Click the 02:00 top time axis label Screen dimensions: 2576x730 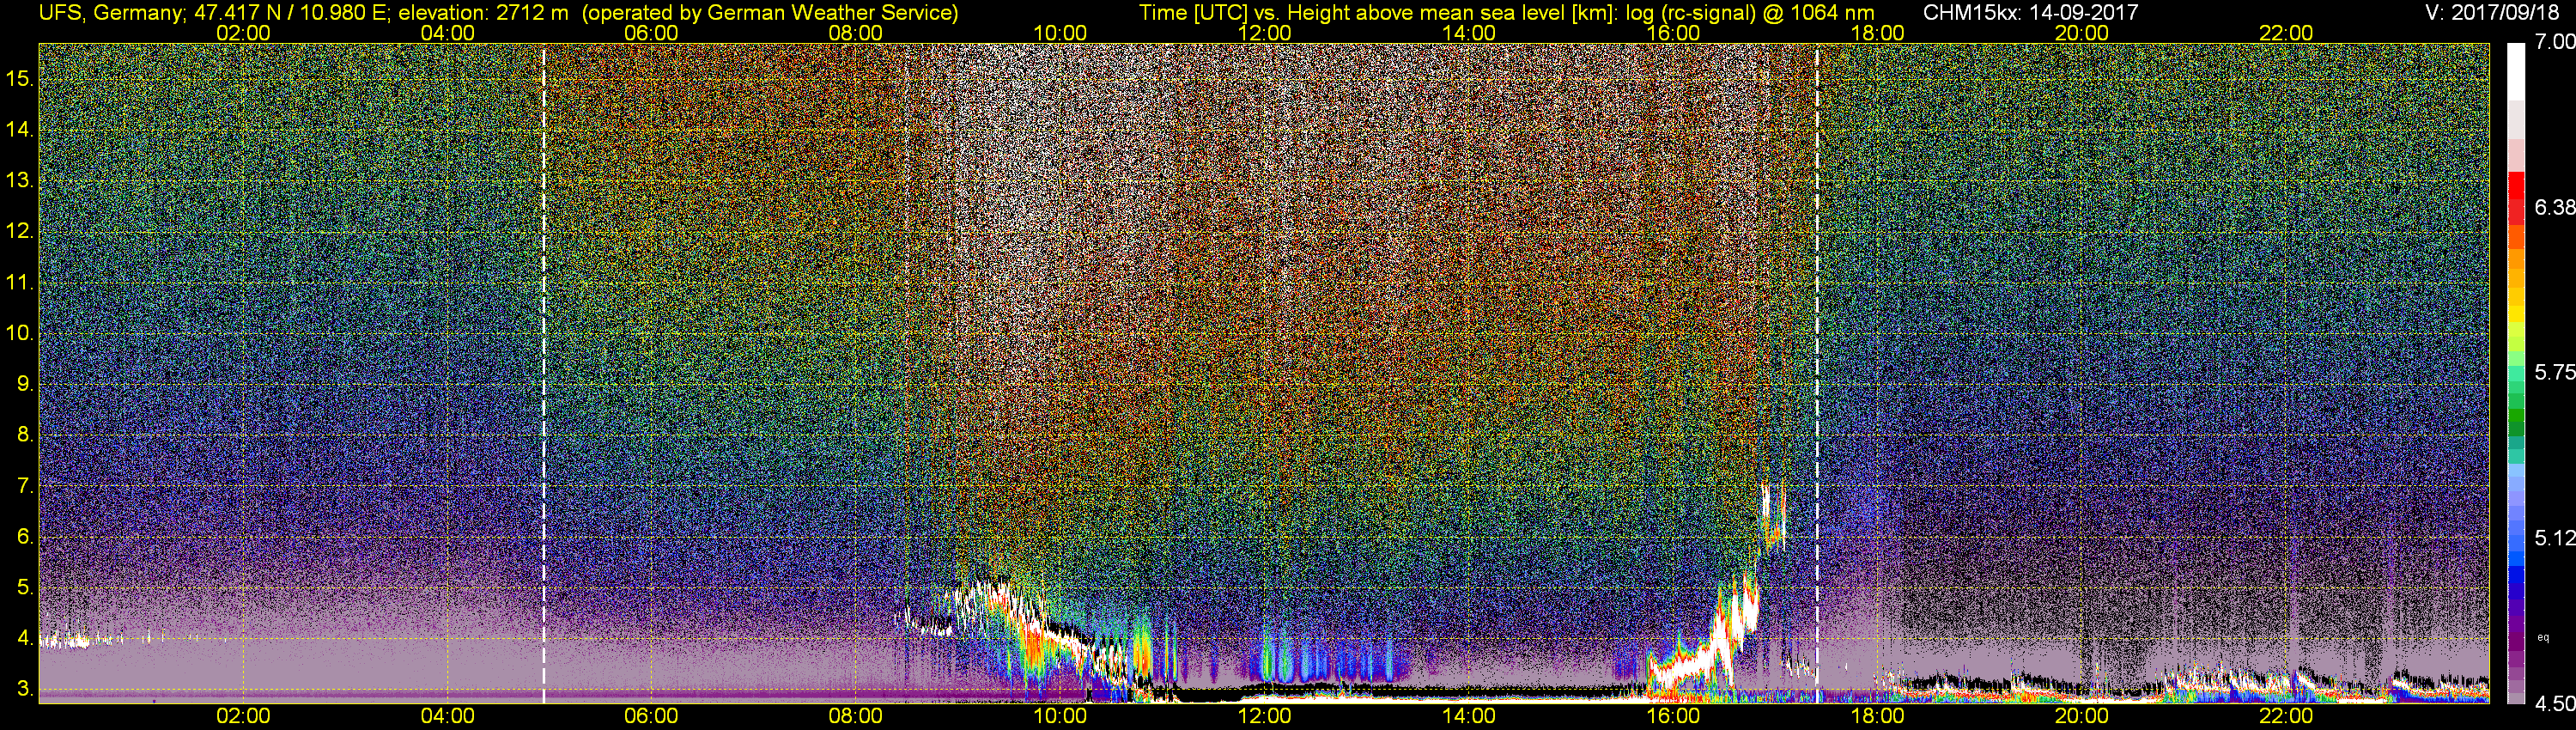point(243,33)
